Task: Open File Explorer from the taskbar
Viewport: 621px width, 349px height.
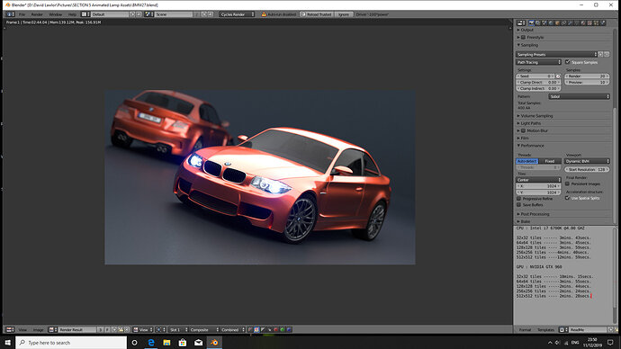Action: (x=166, y=343)
